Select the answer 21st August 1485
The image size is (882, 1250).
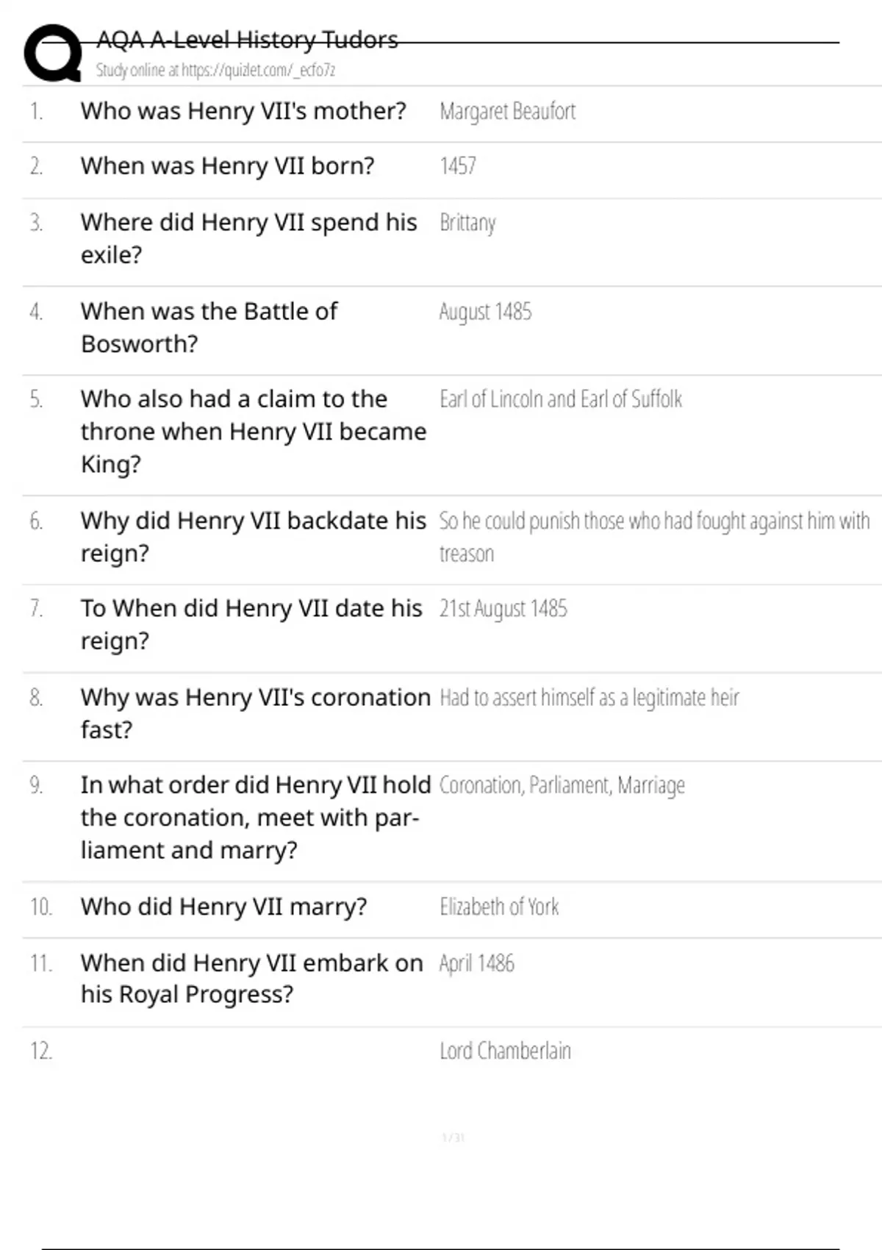503,609
